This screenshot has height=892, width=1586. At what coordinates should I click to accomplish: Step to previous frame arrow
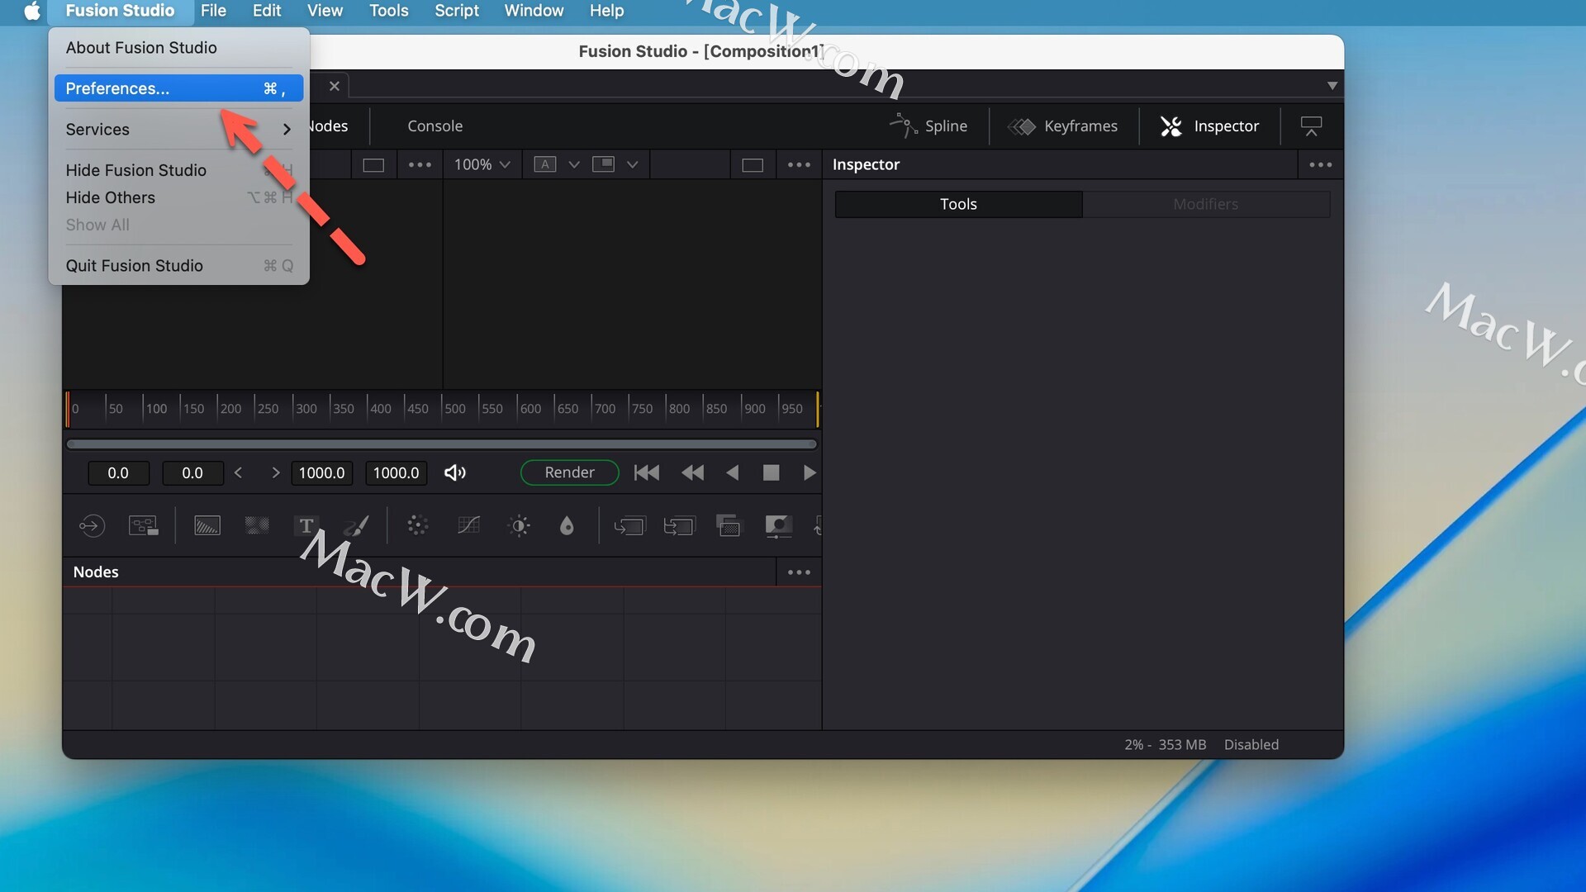238,472
